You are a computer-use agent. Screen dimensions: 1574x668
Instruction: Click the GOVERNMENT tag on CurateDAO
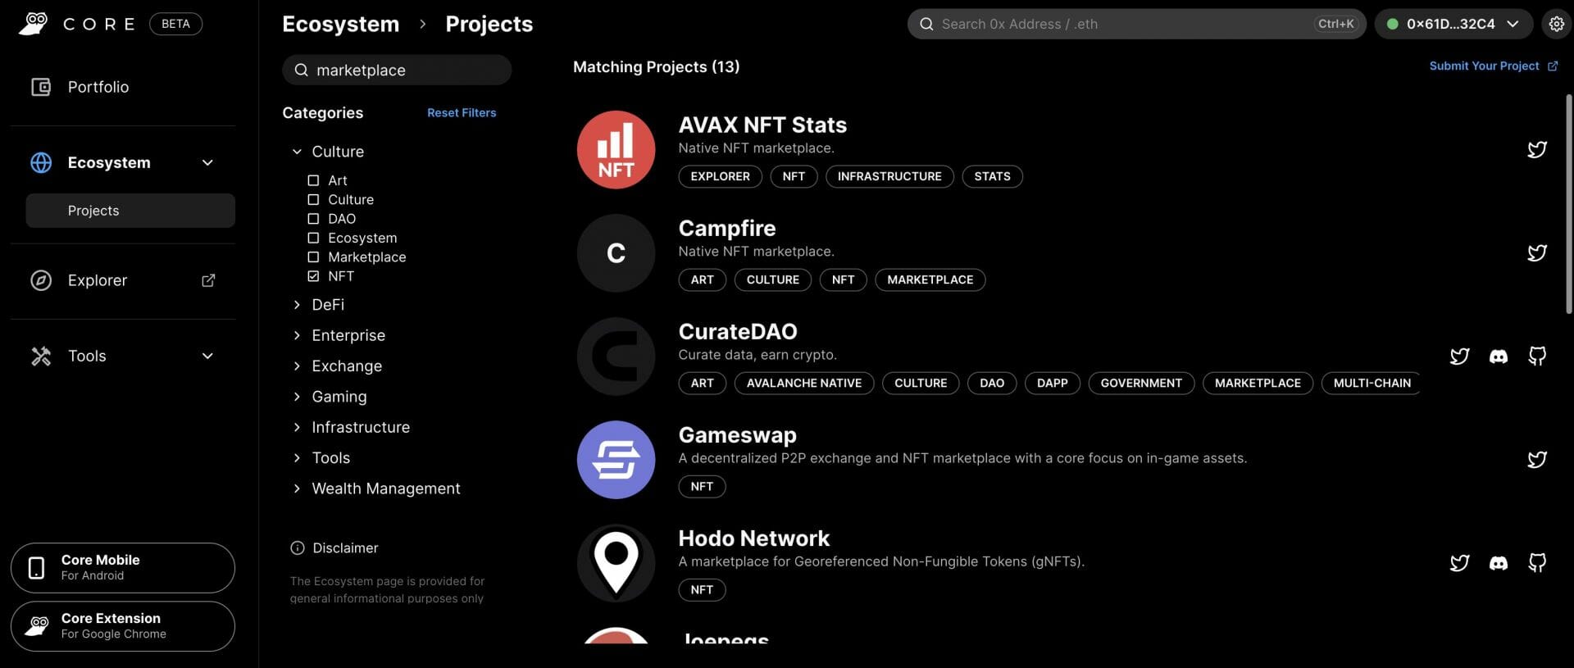click(1141, 383)
